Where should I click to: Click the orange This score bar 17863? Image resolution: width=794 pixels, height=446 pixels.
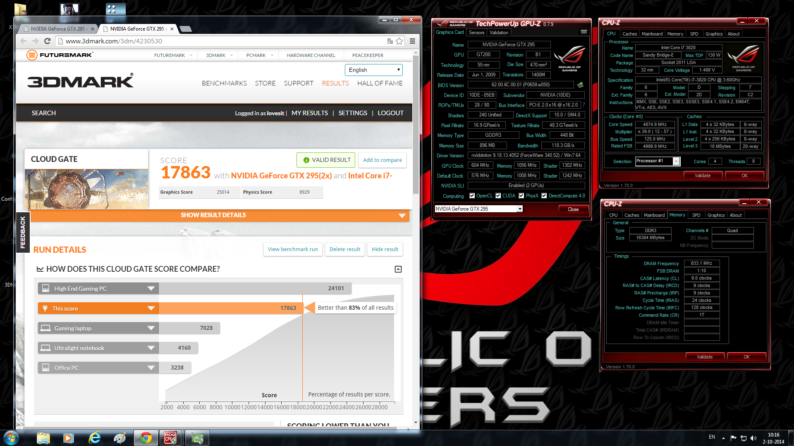[x=230, y=308]
